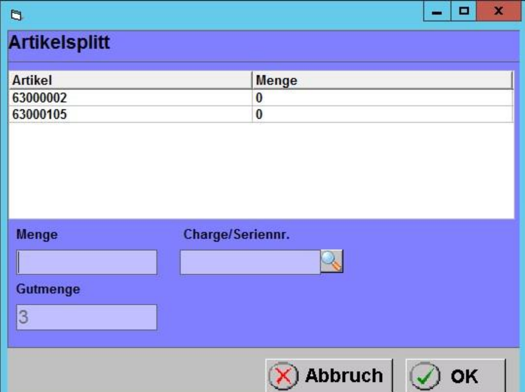
Task: Select article row 63000105
Action: pos(40,114)
